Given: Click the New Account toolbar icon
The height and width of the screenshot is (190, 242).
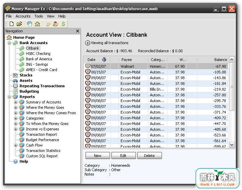Looking at the screenshot, I should coord(29,24).
